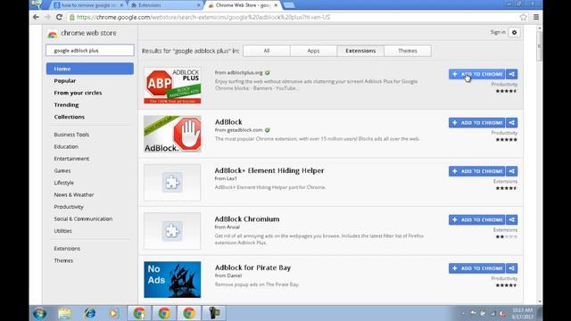The image size is (571, 321).
Task: Browse the Productivity sidebar category
Action: click(x=69, y=207)
